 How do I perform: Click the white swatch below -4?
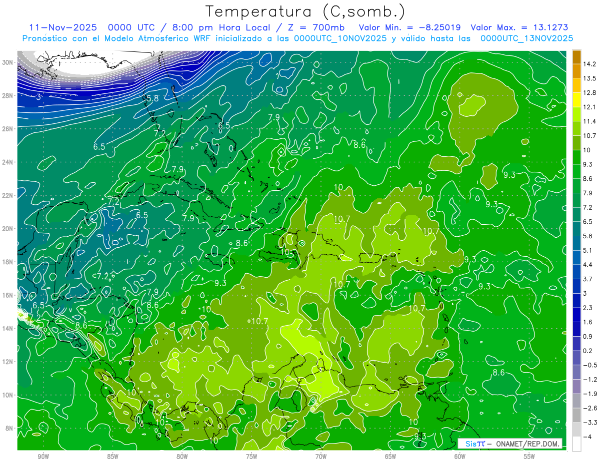tap(576, 444)
